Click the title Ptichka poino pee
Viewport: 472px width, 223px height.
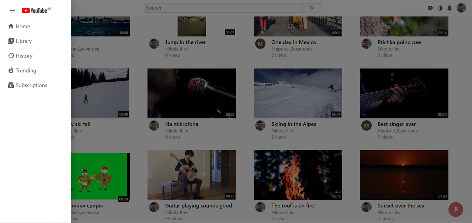399,42
